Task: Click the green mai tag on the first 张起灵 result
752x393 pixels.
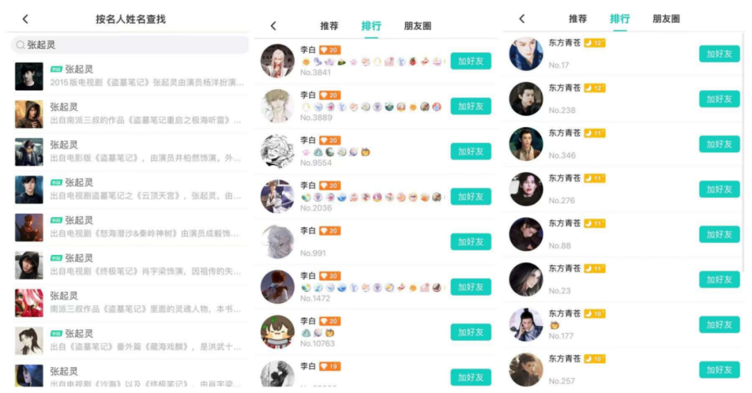Action: pyautogui.click(x=56, y=69)
